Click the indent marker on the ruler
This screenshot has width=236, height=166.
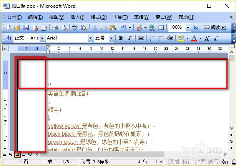(x=48, y=49)
